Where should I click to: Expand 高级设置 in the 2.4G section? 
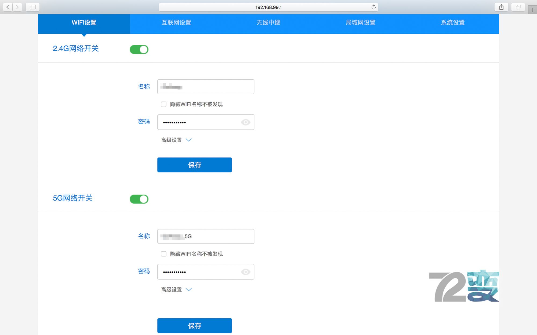click(176, 140)
